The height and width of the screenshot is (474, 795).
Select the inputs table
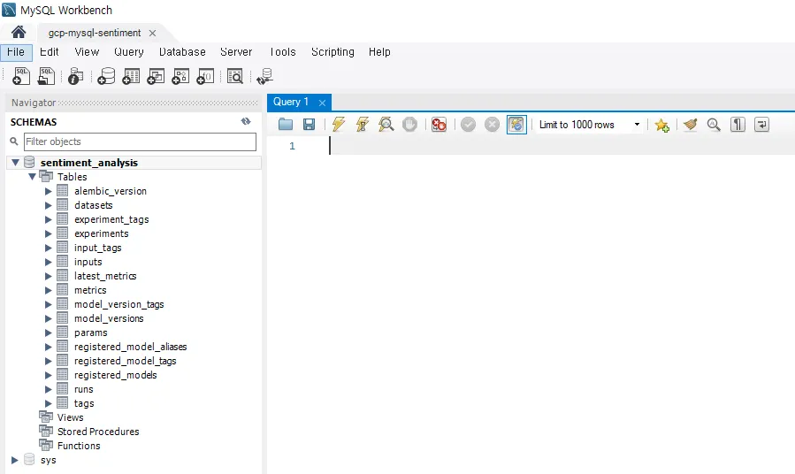(x=88, y=262)
